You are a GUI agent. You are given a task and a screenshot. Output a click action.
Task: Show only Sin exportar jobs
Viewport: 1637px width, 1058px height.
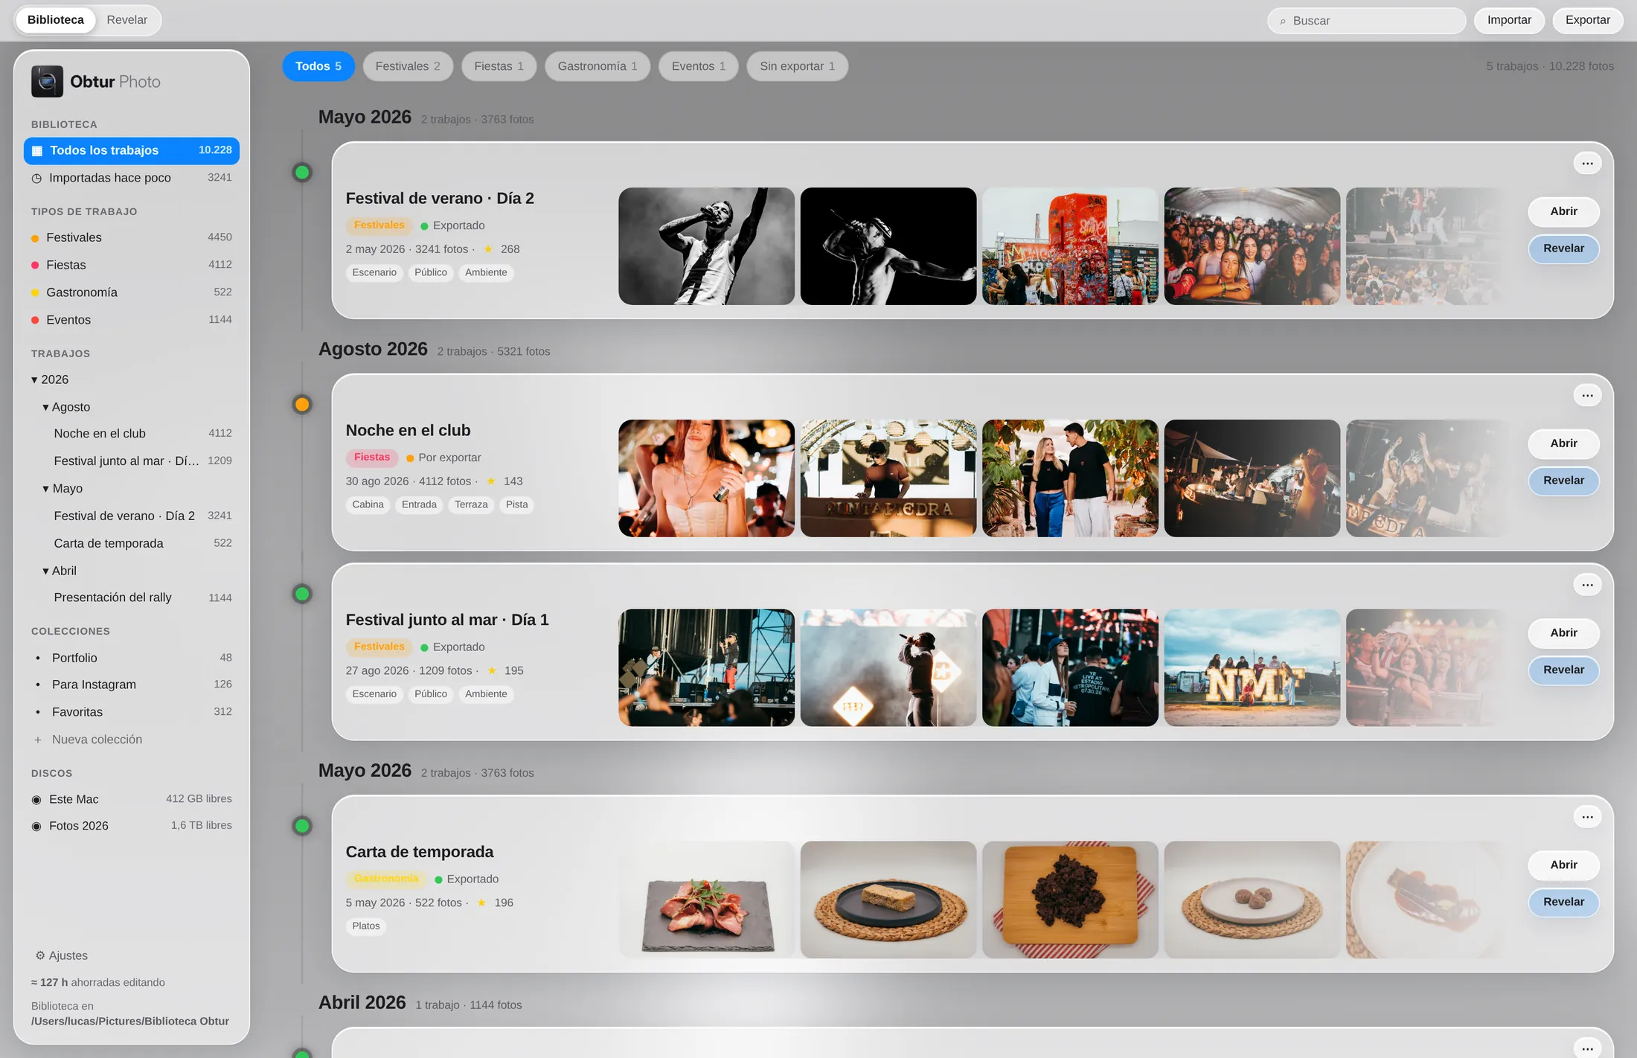(x=798, y=66)
